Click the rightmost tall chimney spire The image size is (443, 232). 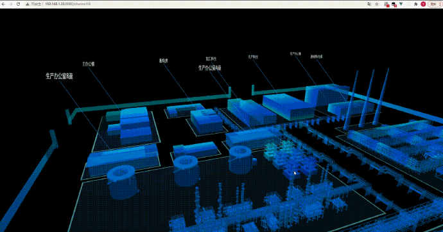pyautogui.click(x=381, y=96)
